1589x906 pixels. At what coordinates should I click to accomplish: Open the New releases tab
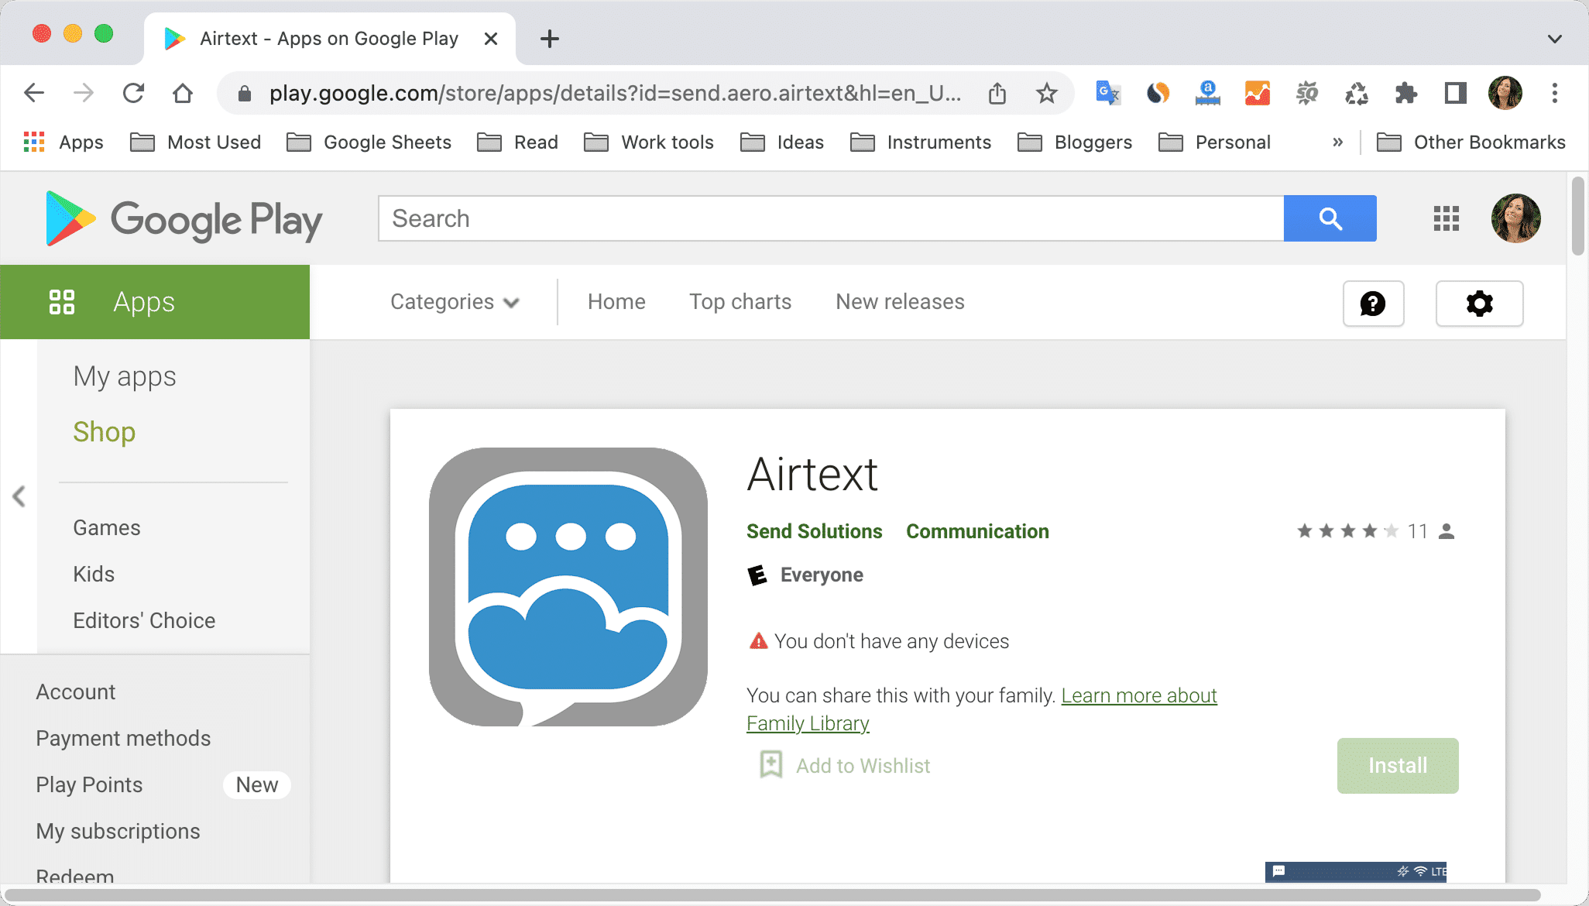(x=899, y=302)
